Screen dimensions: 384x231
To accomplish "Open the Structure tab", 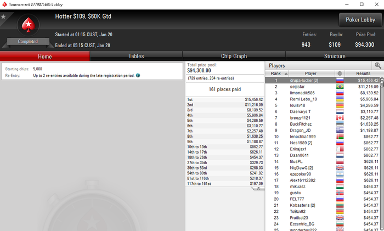I will (x=335, y=56).
